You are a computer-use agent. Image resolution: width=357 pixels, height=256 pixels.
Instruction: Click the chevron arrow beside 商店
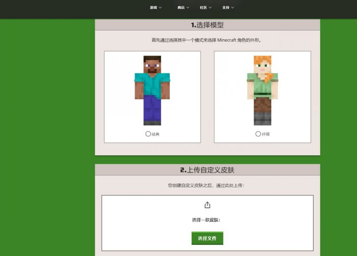pyautogui.click(x=188, y=8)
